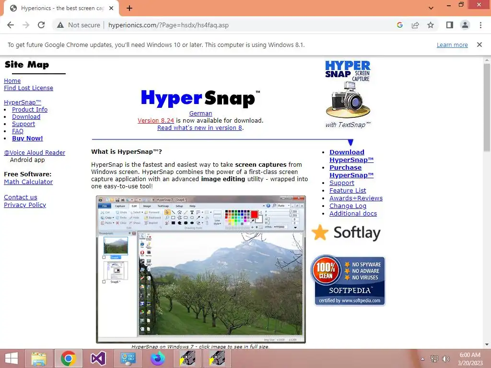
Task: Go back to the previous page
Action: 11,25
